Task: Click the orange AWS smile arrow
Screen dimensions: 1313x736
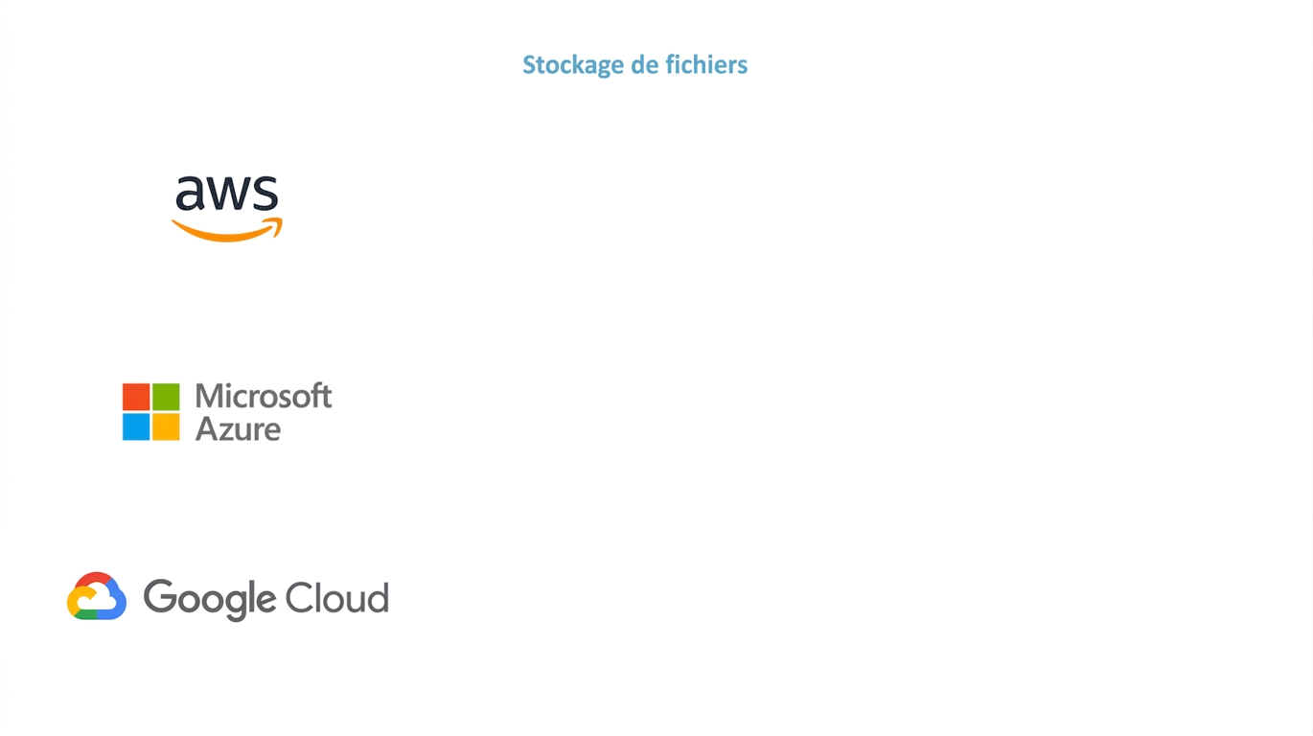Action: coord(227,229)
